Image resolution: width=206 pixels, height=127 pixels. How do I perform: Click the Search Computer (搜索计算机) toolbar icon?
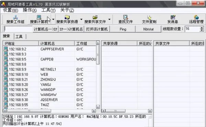(x=39, y=17)
